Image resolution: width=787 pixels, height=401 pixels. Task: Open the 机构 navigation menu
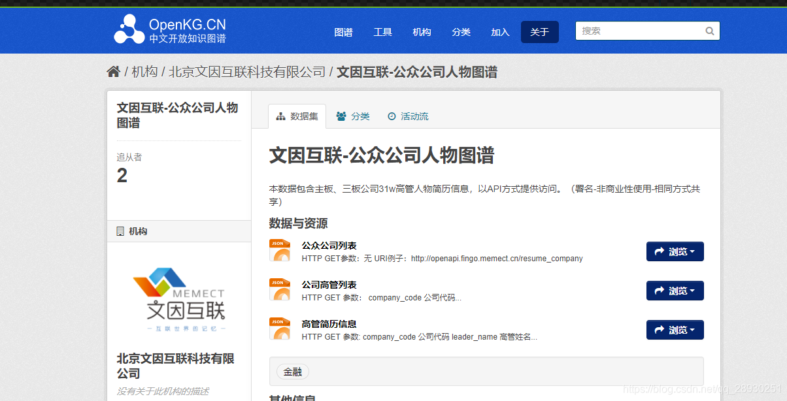coord(422,32)
